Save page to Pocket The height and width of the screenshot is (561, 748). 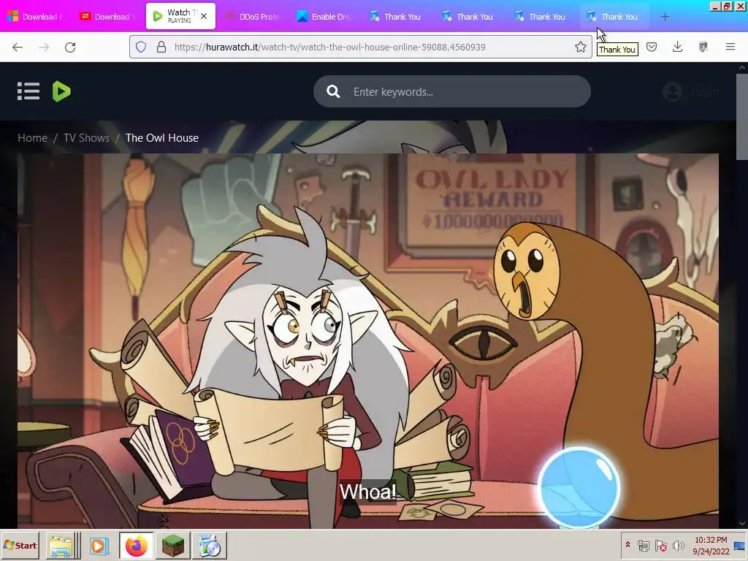coord(652,47)
